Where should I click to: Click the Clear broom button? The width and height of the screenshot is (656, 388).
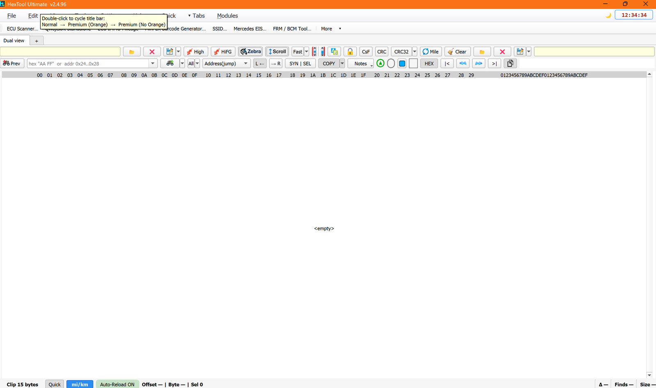coord(458,52)
